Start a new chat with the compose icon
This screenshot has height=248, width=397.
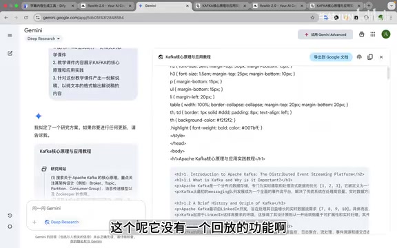[x=10, y=54]
